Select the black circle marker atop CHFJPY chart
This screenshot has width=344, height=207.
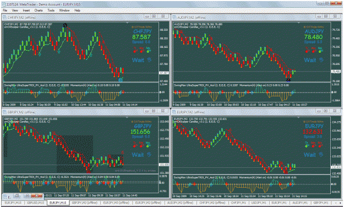tap(65, 25)
